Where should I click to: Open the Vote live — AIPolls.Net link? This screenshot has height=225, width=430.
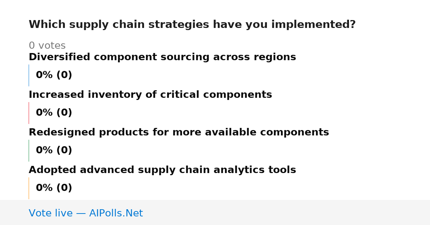86,214
